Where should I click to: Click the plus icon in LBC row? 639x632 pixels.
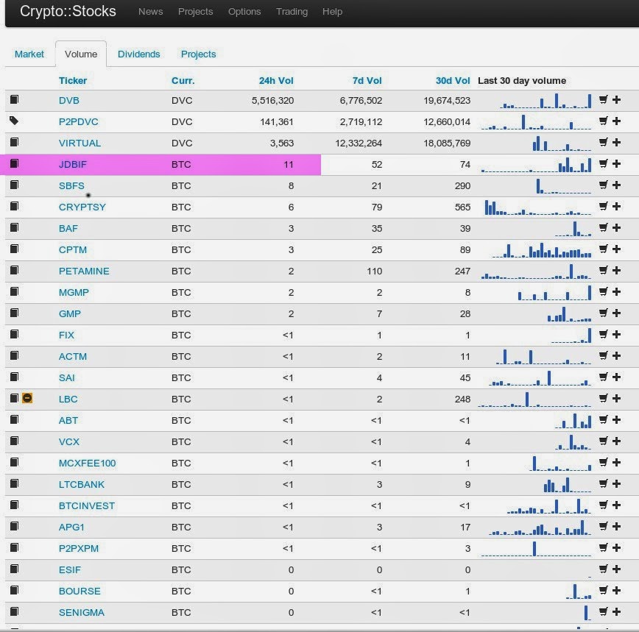coord(617,398)
